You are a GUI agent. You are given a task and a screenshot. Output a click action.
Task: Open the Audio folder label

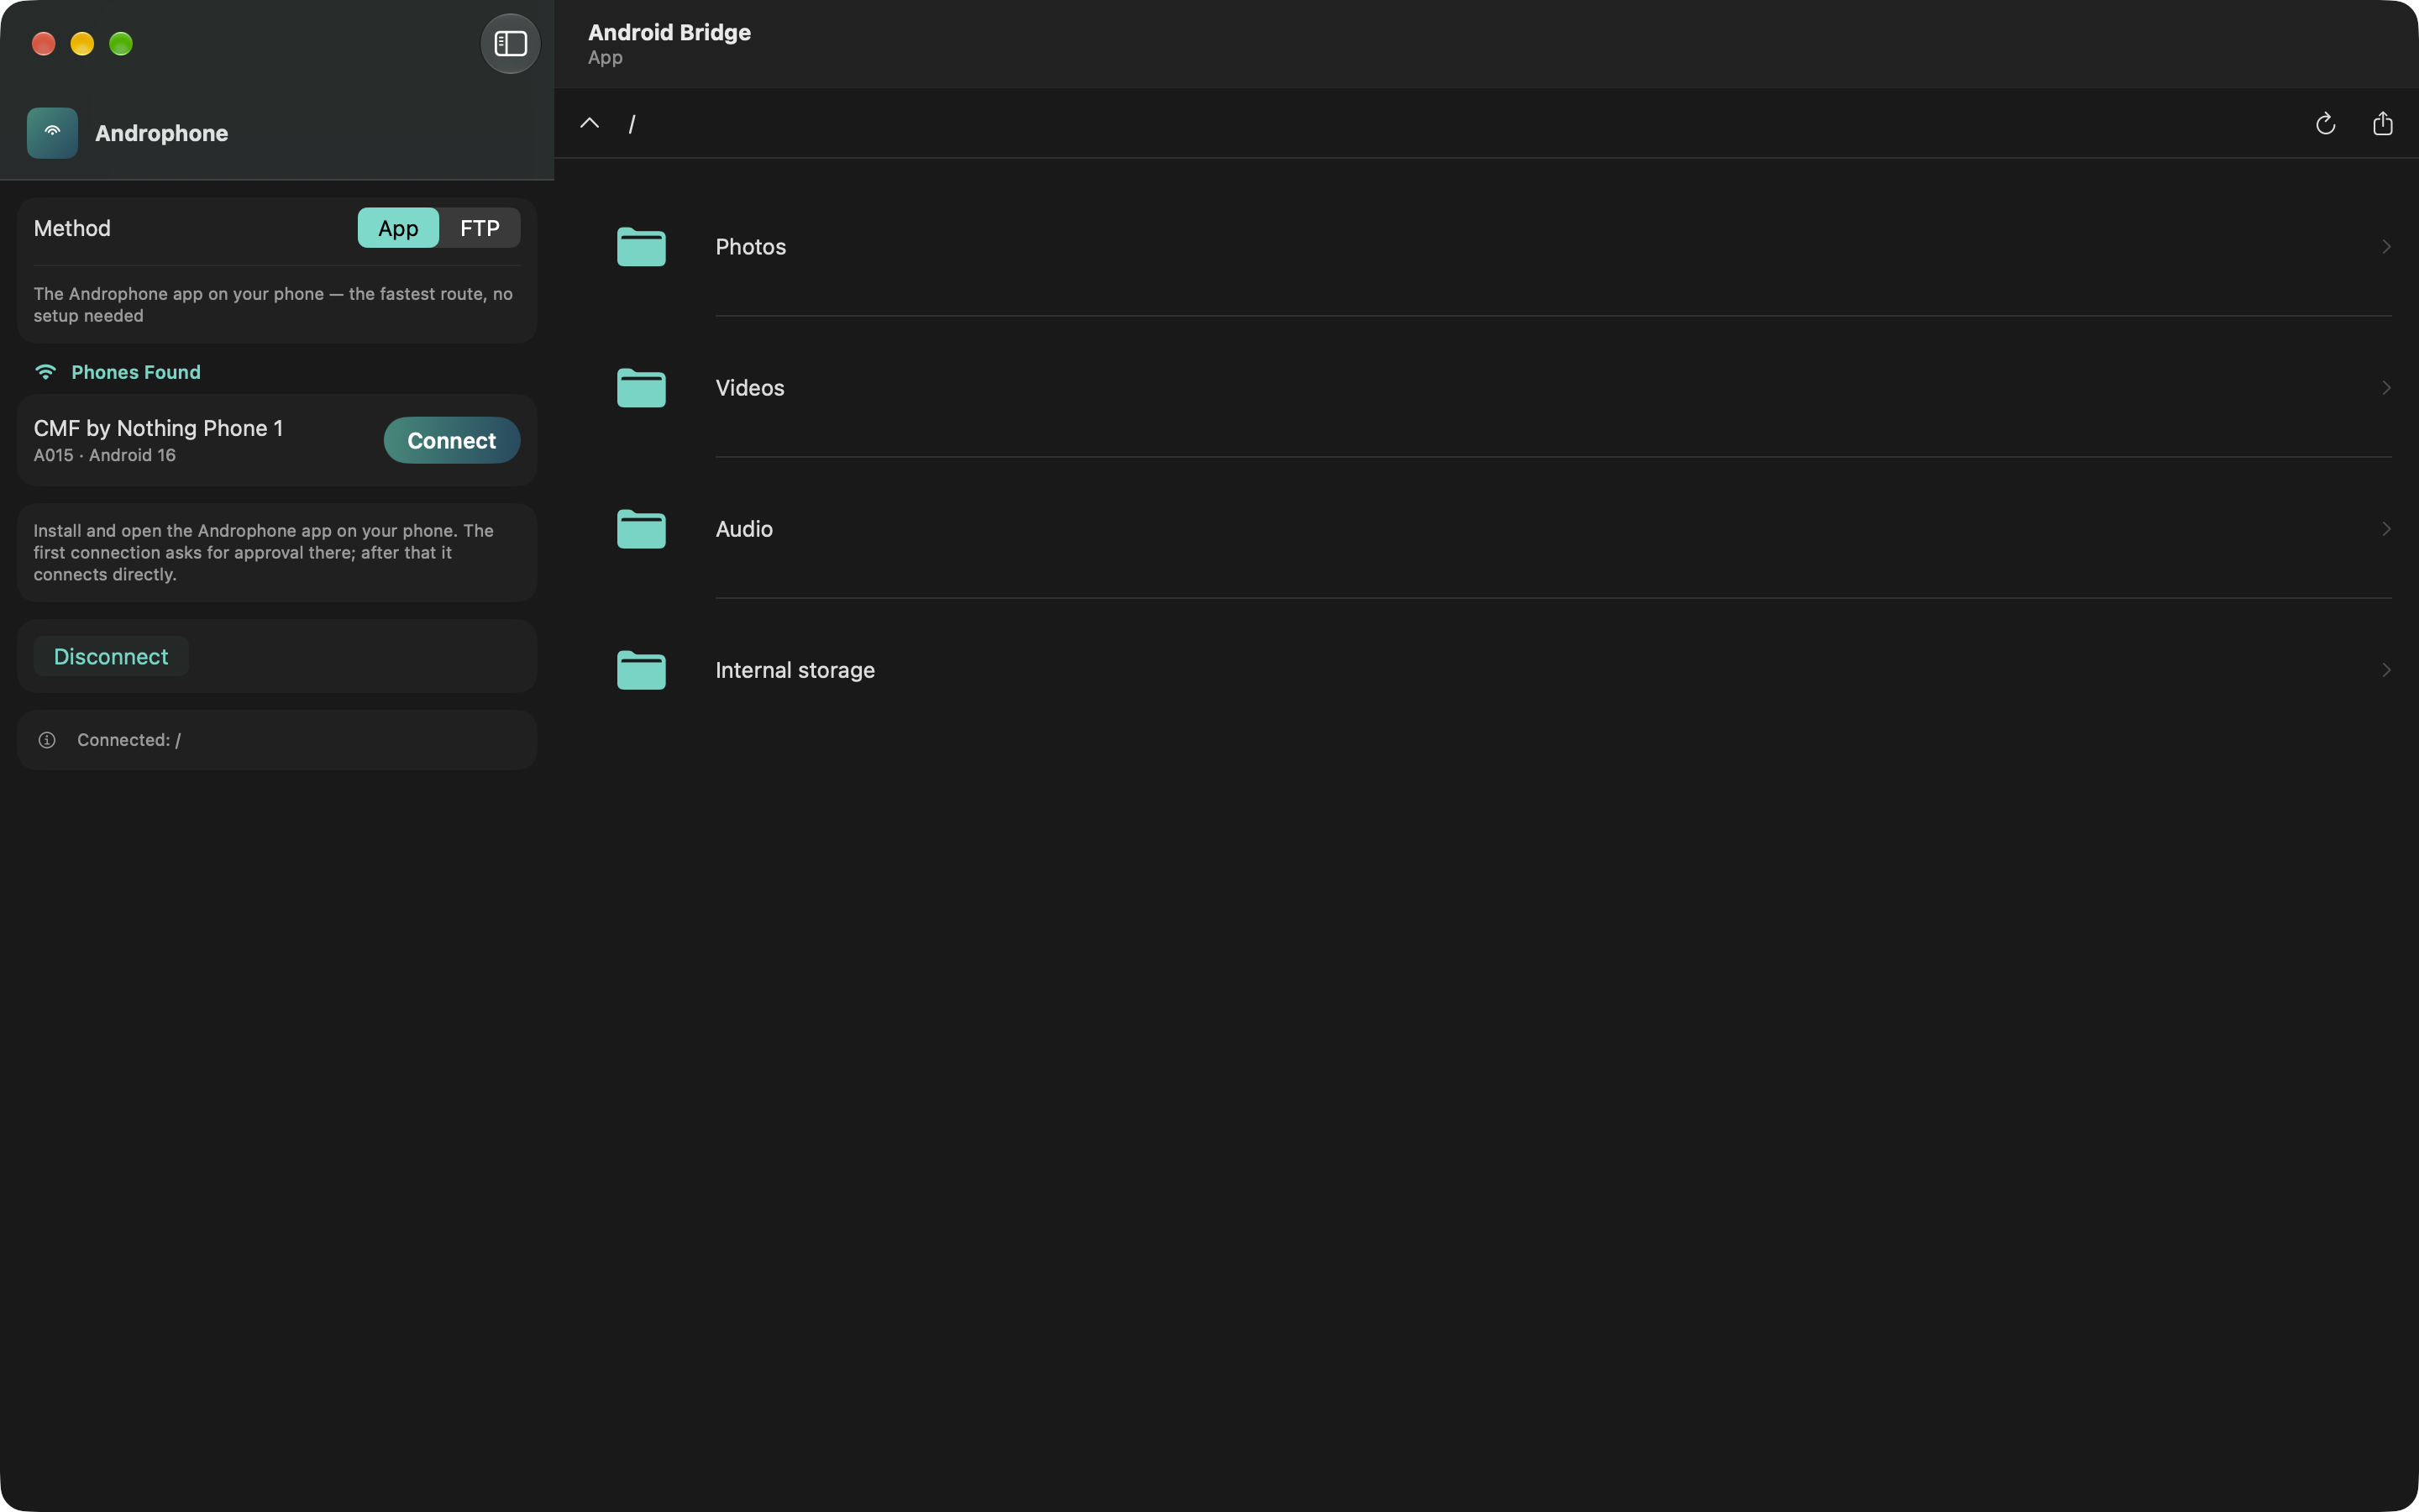tap(743, 528)
